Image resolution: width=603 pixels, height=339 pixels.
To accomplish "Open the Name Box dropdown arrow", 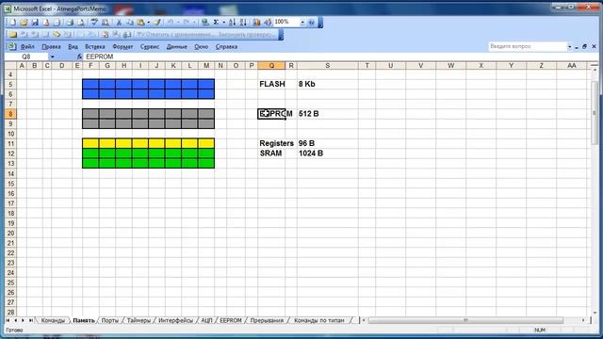I will (x=52, y=56).
